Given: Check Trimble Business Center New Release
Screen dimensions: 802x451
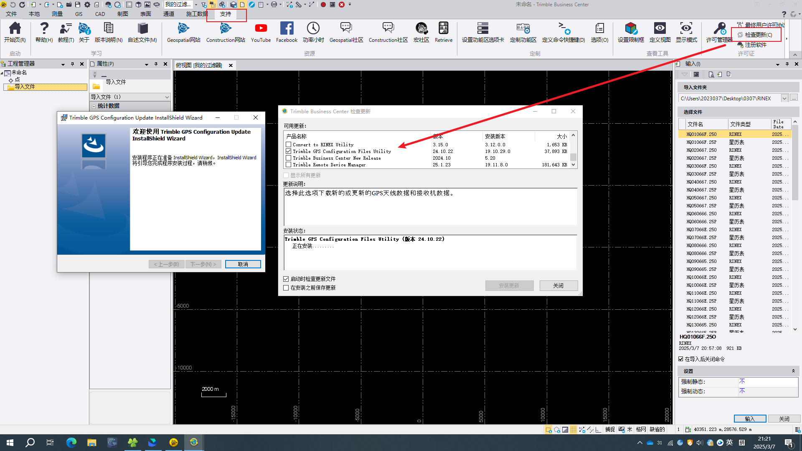Looking at the screenshot, I should pyautogui.click(x=288, y=158).
